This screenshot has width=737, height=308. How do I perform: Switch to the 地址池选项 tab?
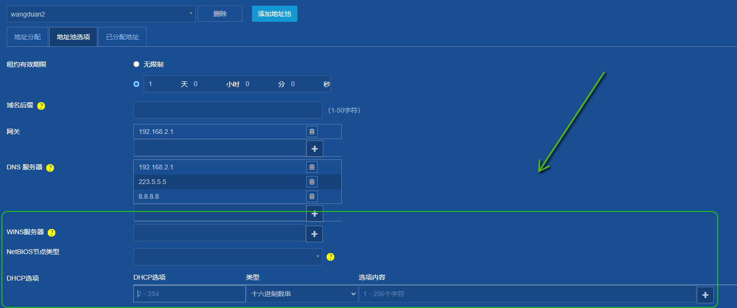[73, 37]
